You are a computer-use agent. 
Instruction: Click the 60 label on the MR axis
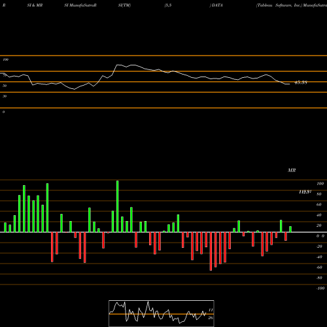[x=319, y=205]
